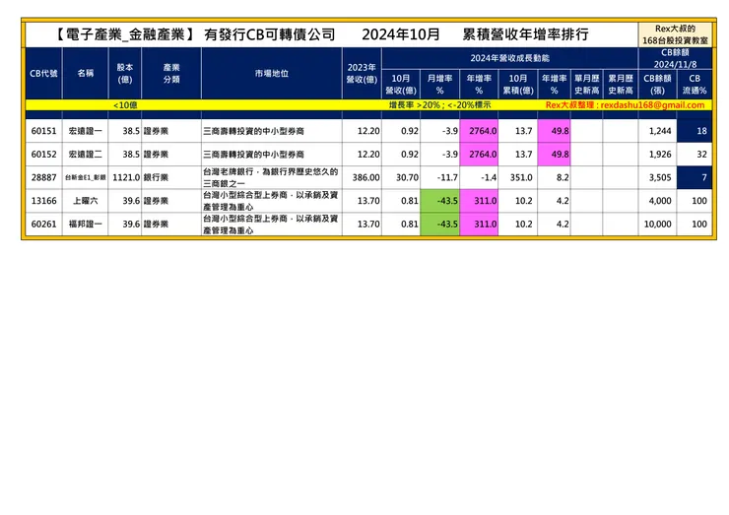The height and width of the screenshot is (515, 729).
Task: Select the pink 49.8 cell in row 60151
Action: coord(554,131)
